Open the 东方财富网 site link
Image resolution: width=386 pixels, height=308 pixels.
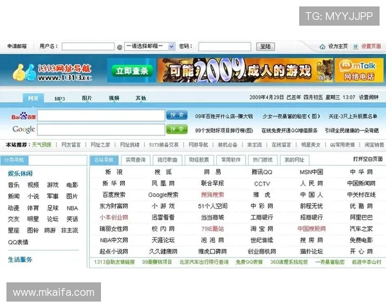pos(114,206)
